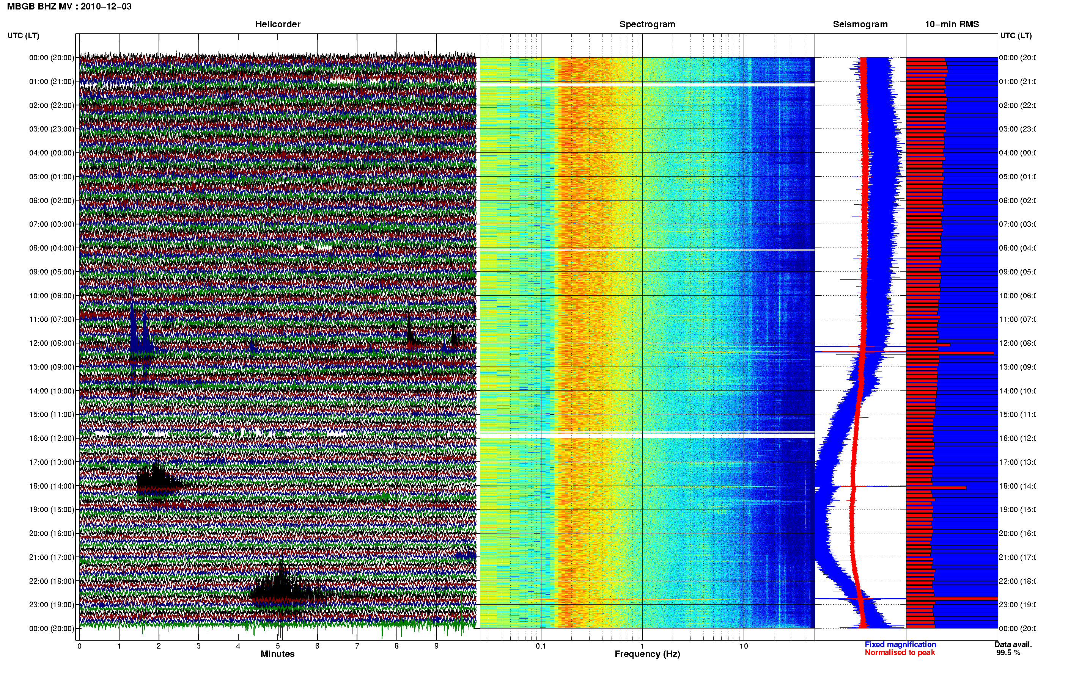Click the right-side 10:00 (06:0 time label
This screenshot has height=674, width=1079.
[1018, 296]
